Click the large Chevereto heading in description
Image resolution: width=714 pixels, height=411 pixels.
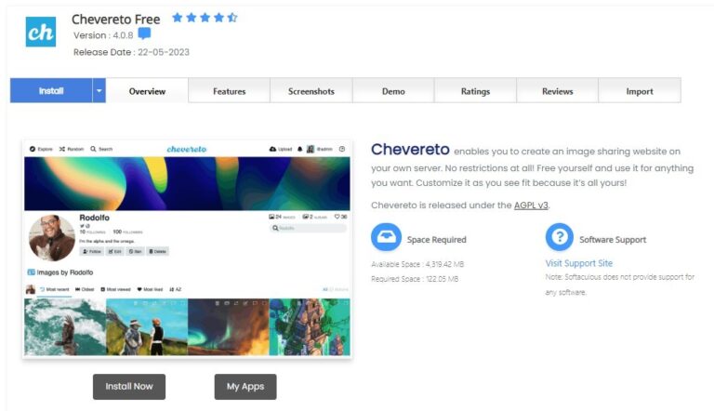[410, 149]
